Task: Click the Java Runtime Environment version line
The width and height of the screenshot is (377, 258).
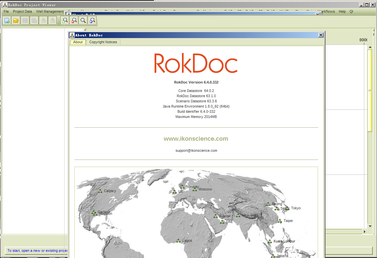Action: (196, 106)
